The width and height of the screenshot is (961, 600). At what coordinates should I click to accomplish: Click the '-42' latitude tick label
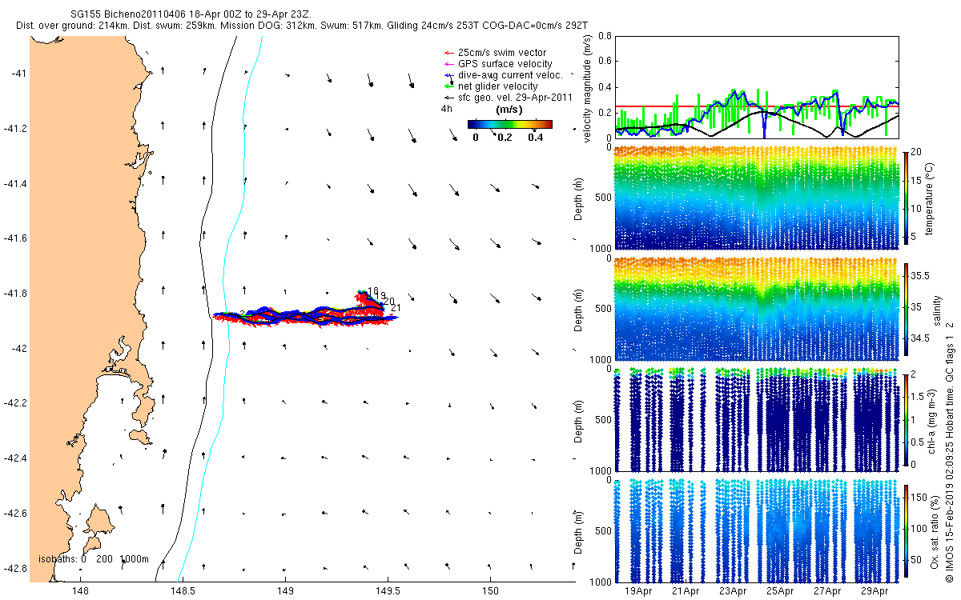(18, 349)
